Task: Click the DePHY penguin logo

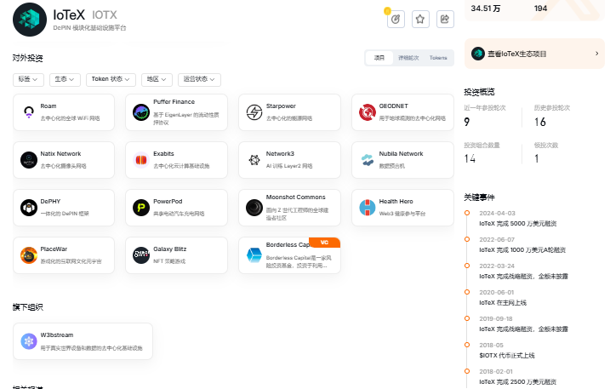Action: 29,208
